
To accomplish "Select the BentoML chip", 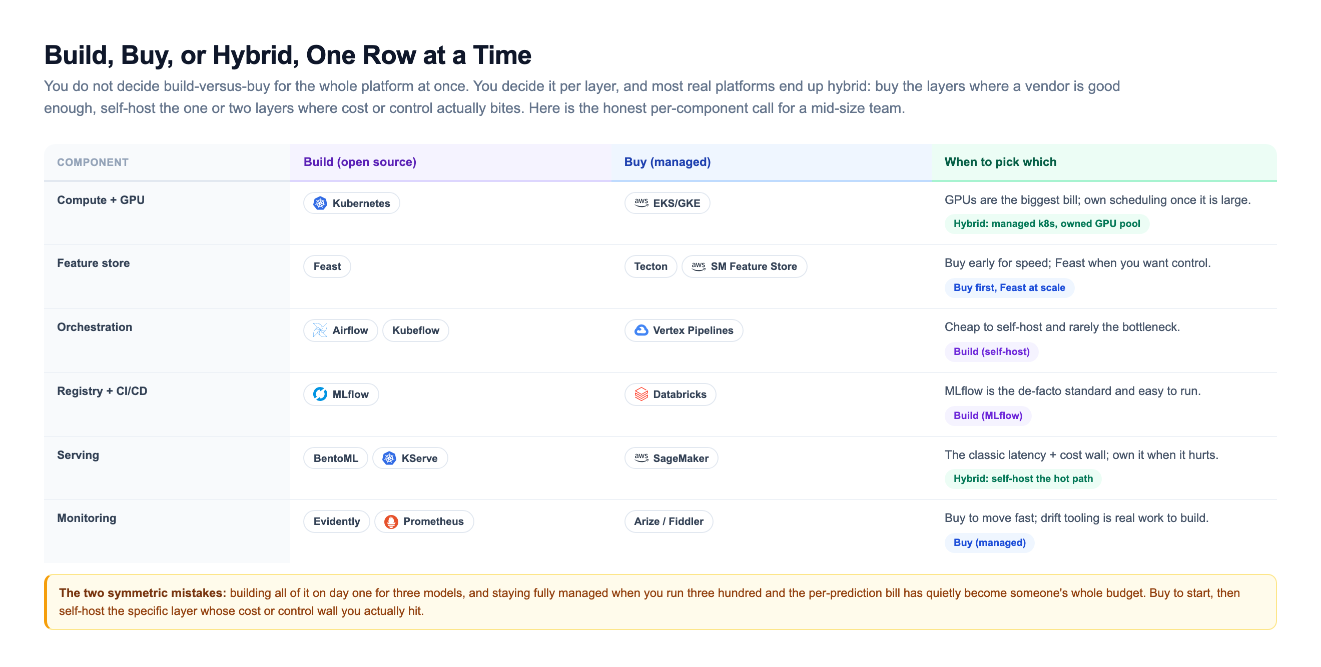I will point(336,458).
